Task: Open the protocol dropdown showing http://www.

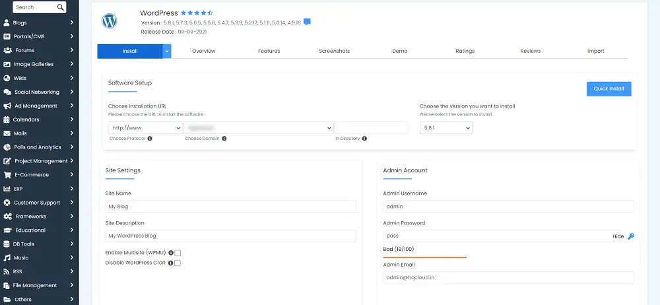Action: (x=146, y=128)
